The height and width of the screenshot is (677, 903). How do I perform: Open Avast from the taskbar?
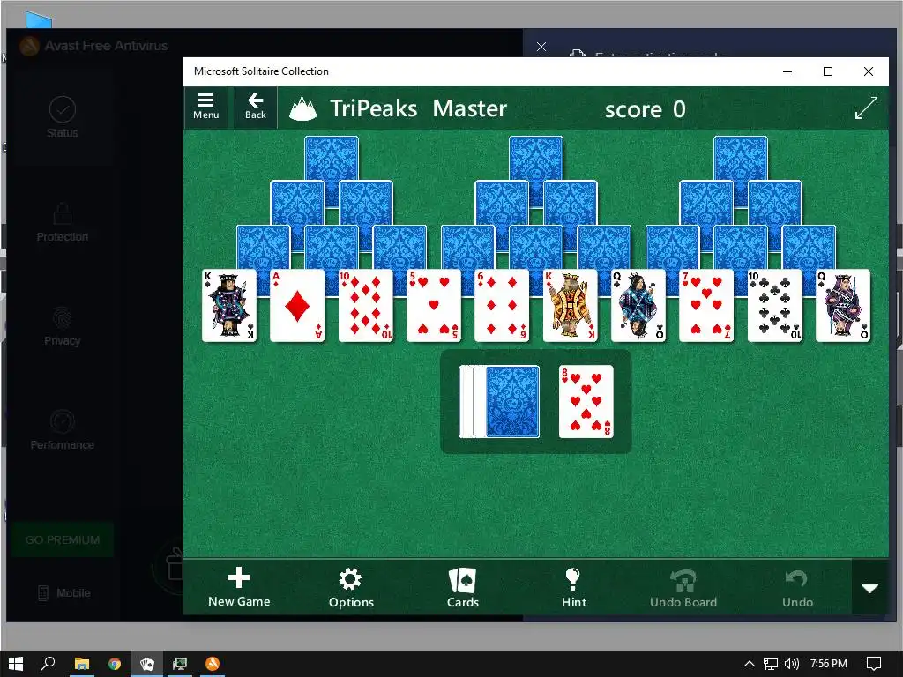(x=213, y=664)
